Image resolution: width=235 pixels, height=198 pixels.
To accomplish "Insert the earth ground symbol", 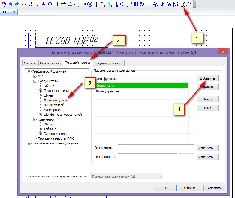I will tap(37, 4).
